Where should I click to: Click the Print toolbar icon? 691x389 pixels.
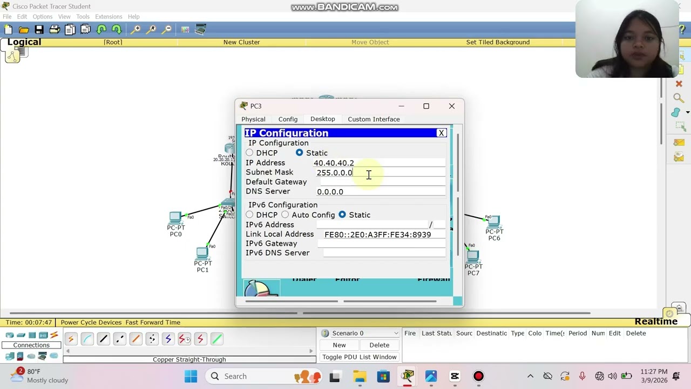tap(55, 29)
